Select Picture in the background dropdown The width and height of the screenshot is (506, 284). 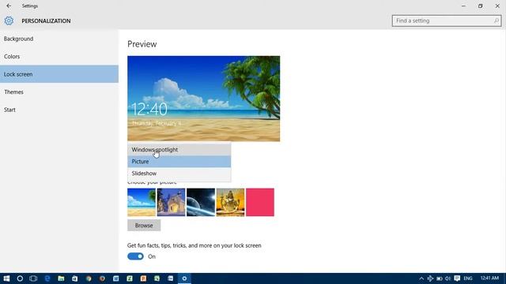click(x=179, y=161)
